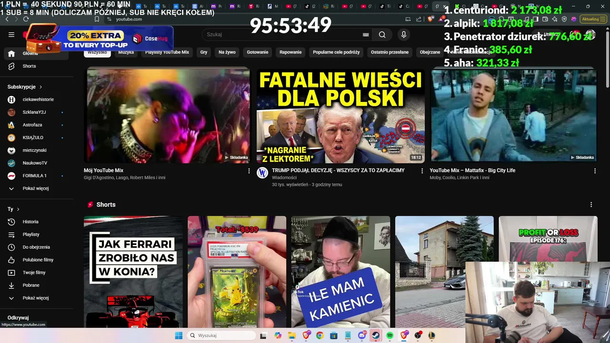Open Brave Wallet in toolbar

546,19
